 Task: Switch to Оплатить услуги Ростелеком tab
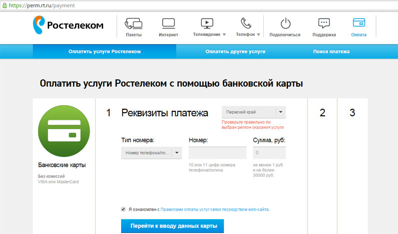tap(105, 51)
